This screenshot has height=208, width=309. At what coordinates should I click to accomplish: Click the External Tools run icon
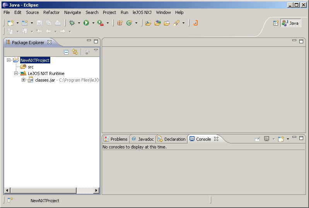coord(101,23)
